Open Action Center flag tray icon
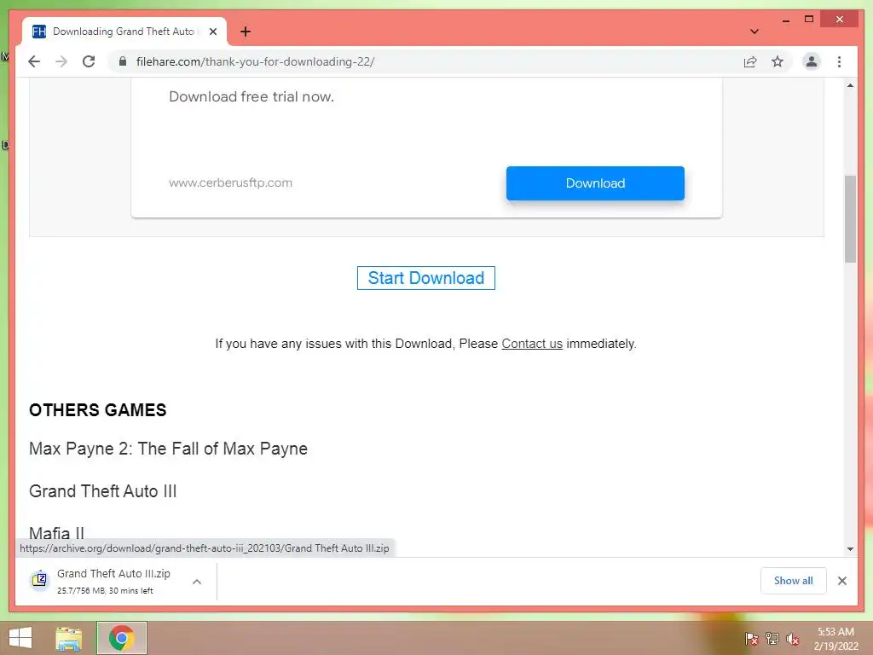The height and width of the screenshot is (655, 873). pos(751,639)
